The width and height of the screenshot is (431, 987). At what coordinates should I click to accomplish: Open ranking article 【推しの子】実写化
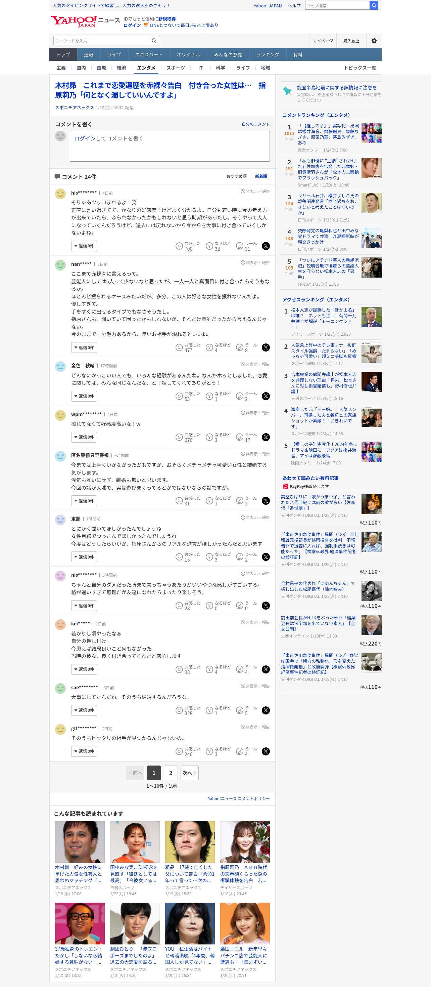tap(324, 450)
